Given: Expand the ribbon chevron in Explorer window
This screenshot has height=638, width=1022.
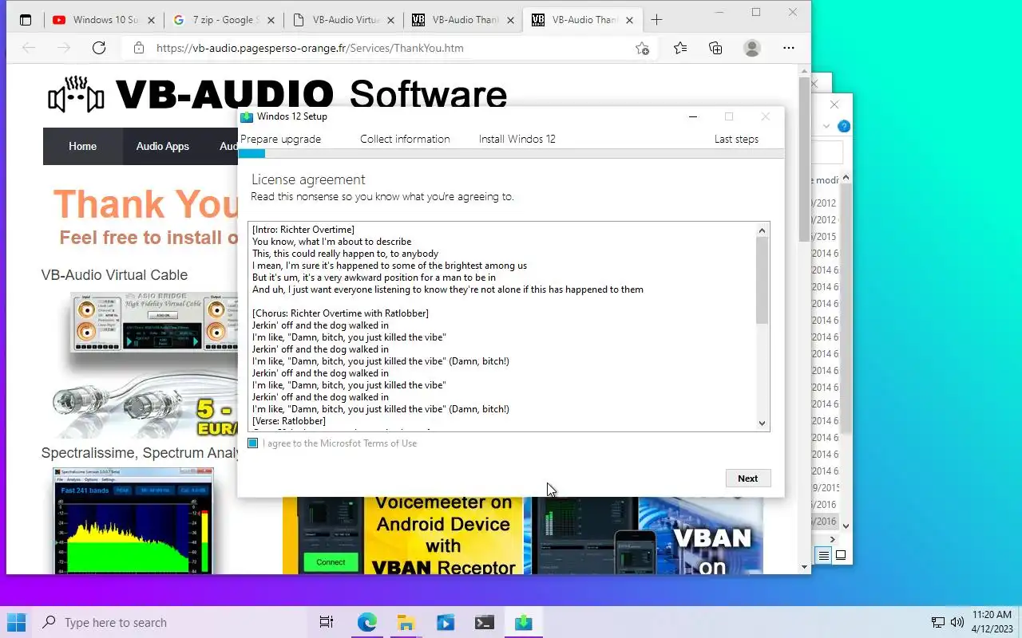Looking at the screenshot, I should point(826,126).
